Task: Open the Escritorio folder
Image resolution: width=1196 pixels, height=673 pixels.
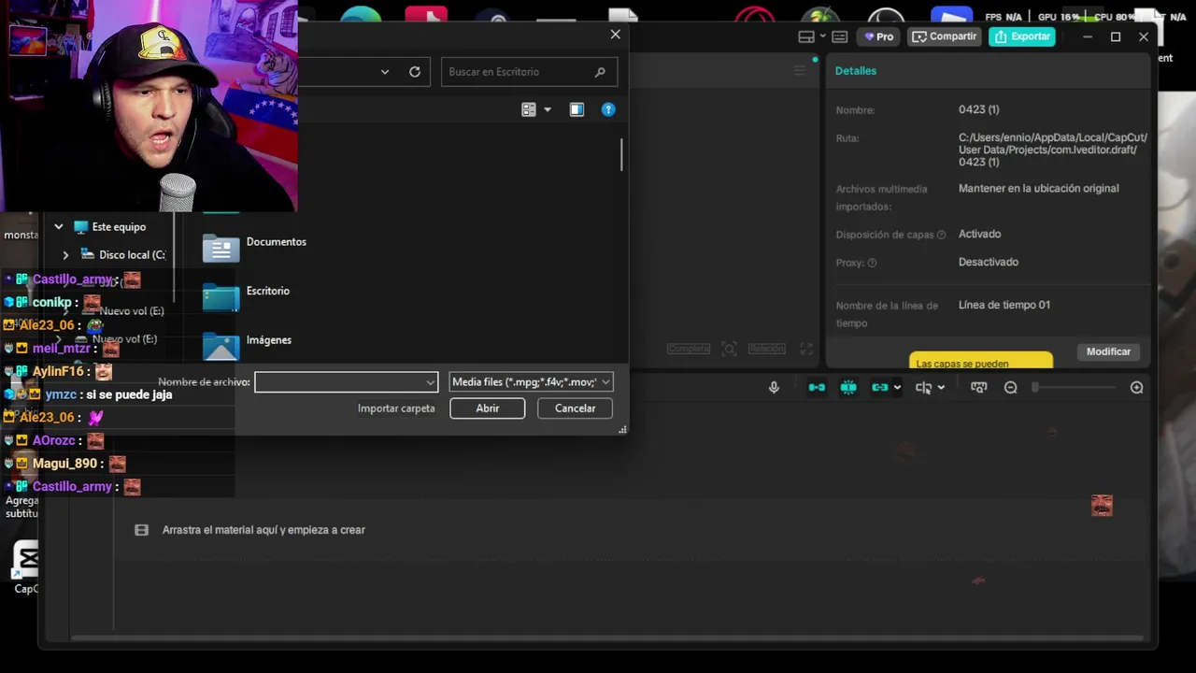Action: (x=246, y=296)
